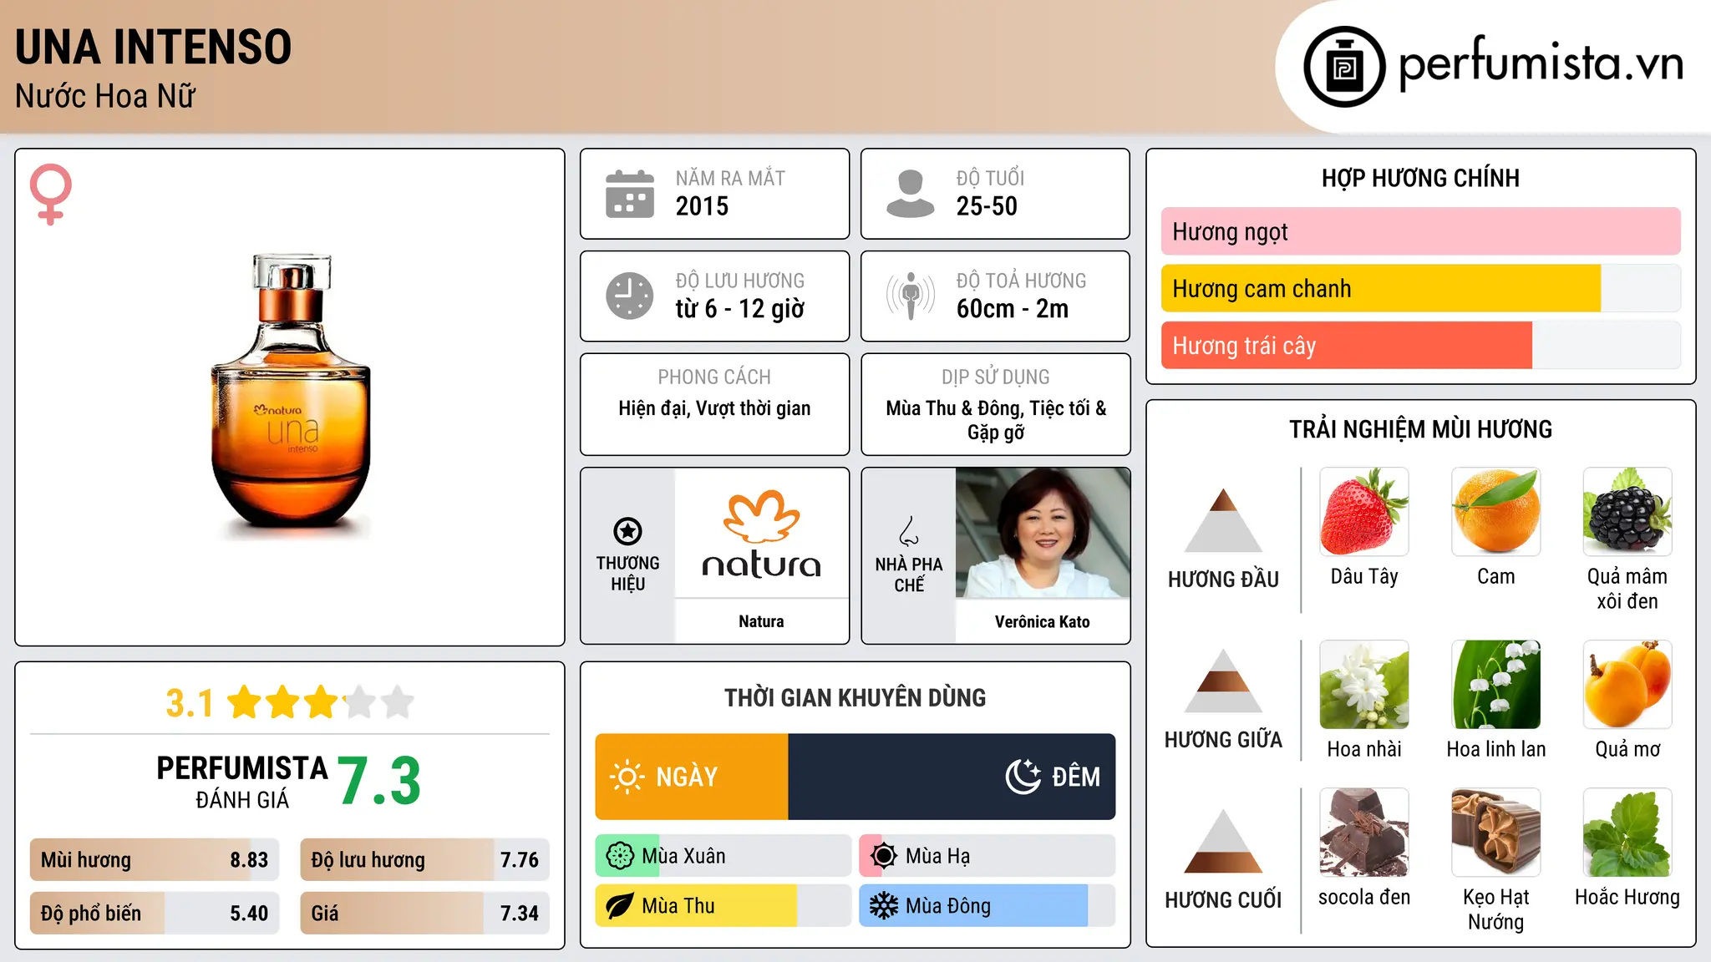Click the star badge icon above Thương hiệu
1711x962 pixels.
click(x=627, y=531)
